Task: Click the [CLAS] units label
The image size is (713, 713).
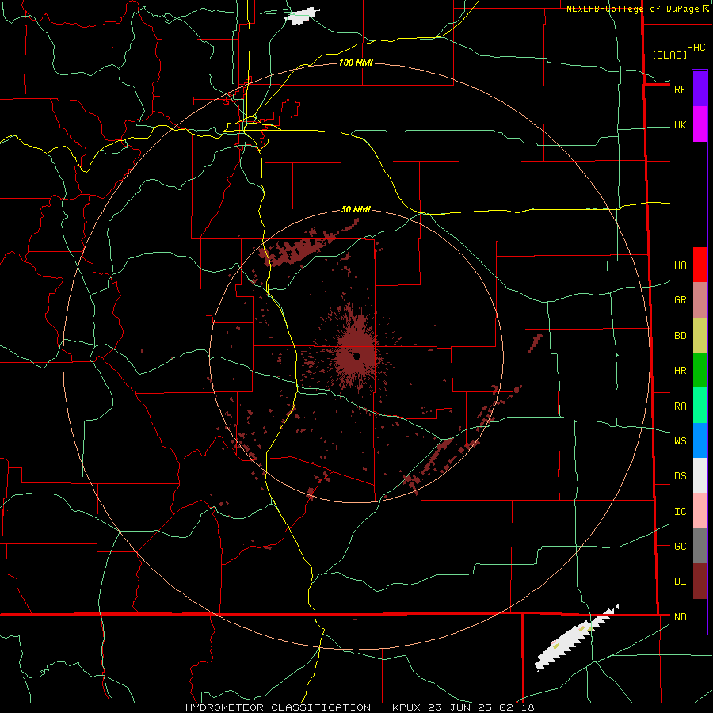Action: pos(669,55)
